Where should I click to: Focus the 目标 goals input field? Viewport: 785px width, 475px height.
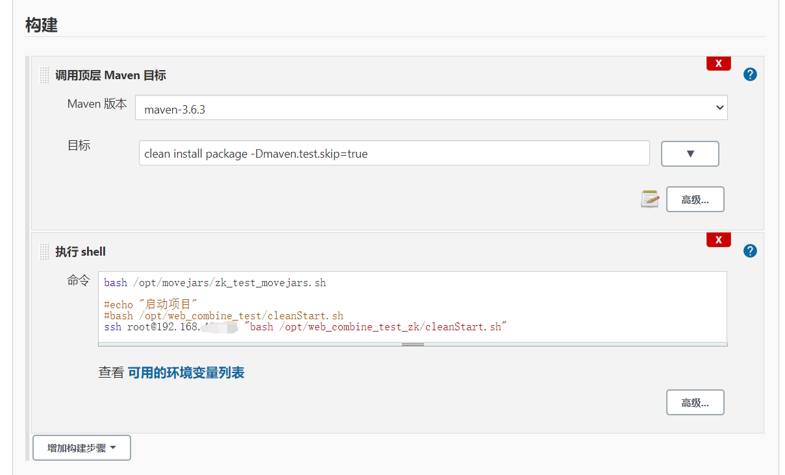pos(394,153)
